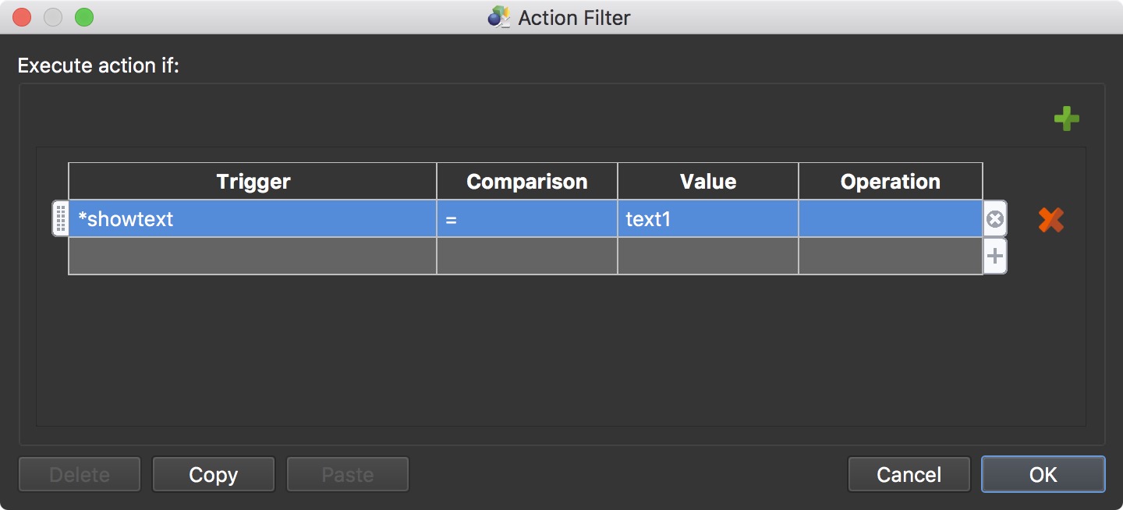This screenshot has width=1123, height=510.
Task: Click the empty Trigger cell in second row
Action: click(252, 256)
